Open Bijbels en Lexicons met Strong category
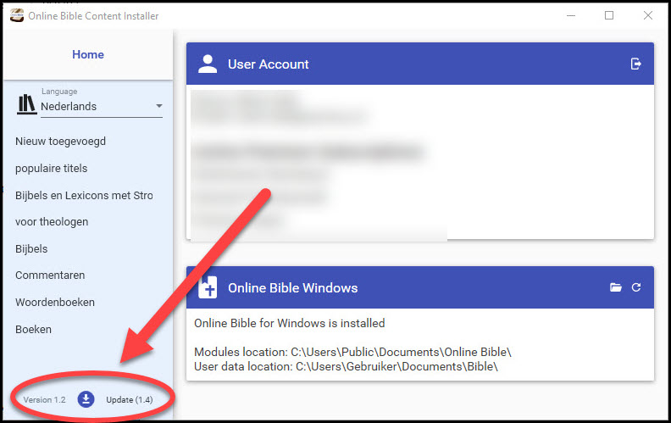This screenshot has width=671, height=423. click(84, 195)
